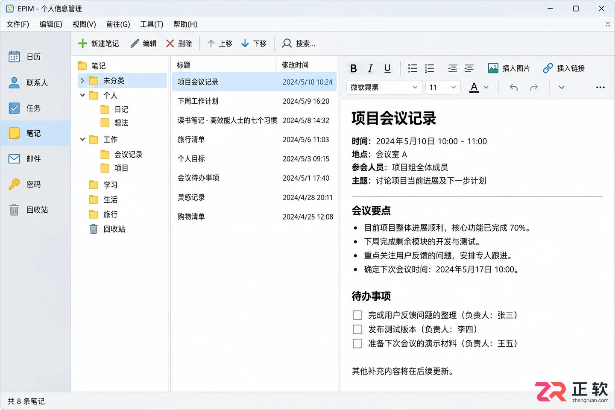Viewport: 615px width, 410px height.
Task: Check 准备下次会议的演示材料 task box
Action: coord(357,343)
